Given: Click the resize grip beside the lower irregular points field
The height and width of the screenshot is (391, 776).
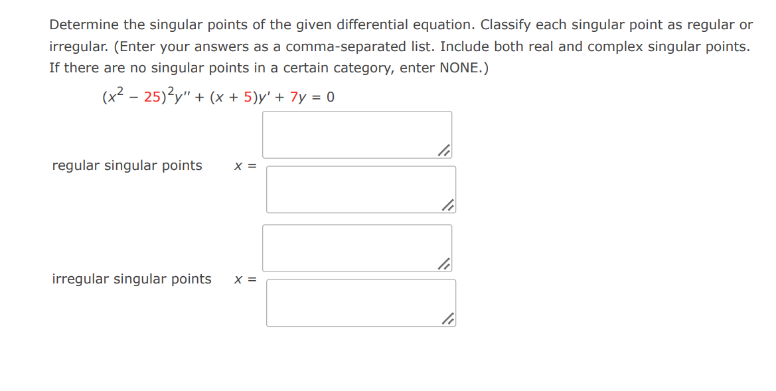Looking at the screenshot, I should coord(450,319).
